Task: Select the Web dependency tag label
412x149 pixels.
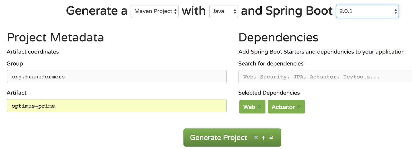Action: (x=249, y=107)
